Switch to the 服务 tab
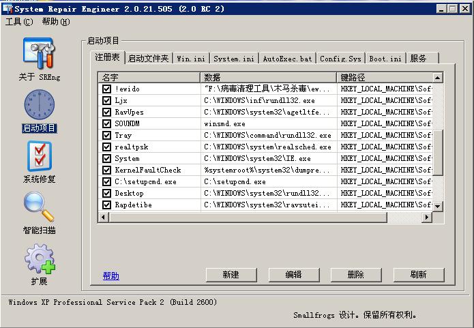This screenshot has width=474, height=328. (x=422, y=59)
